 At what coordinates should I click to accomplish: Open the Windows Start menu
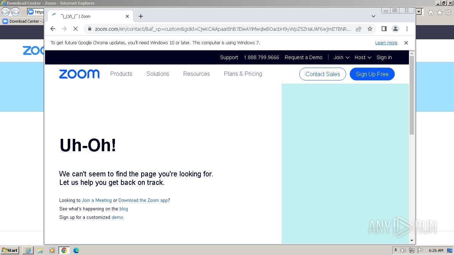10,250
